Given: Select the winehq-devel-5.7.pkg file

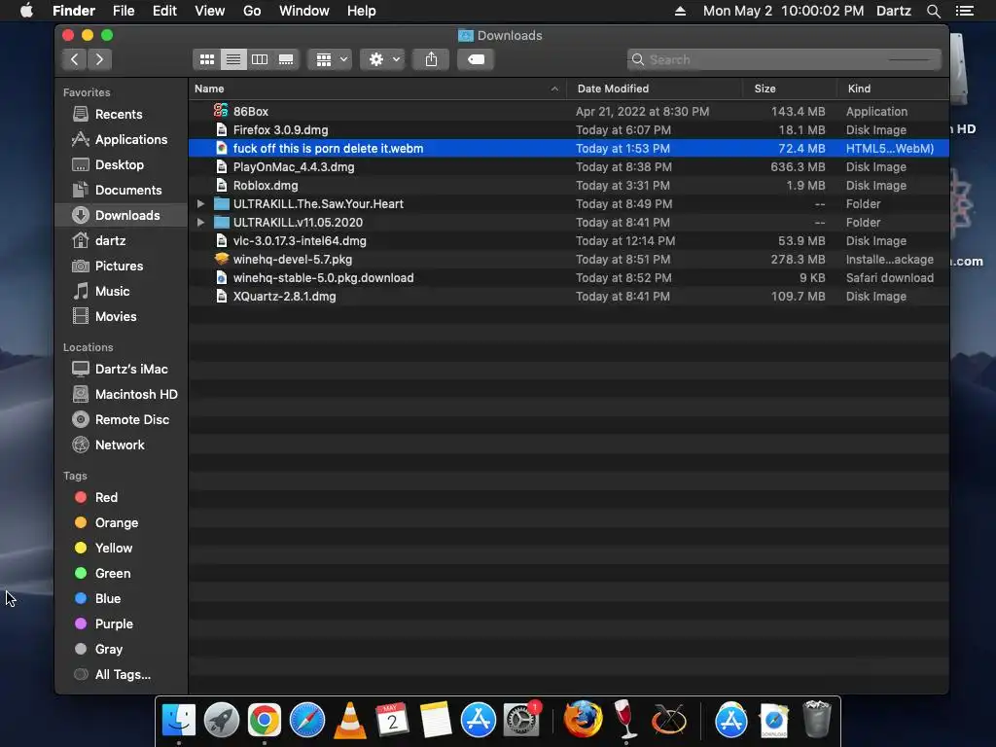Looking at the screenshot, I should tap(569, 259).
